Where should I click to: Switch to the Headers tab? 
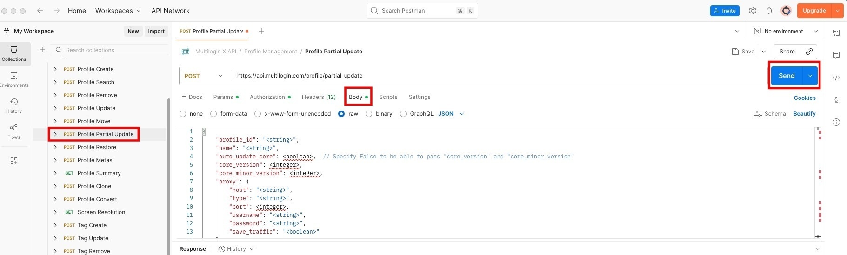[x=319, y=97]
